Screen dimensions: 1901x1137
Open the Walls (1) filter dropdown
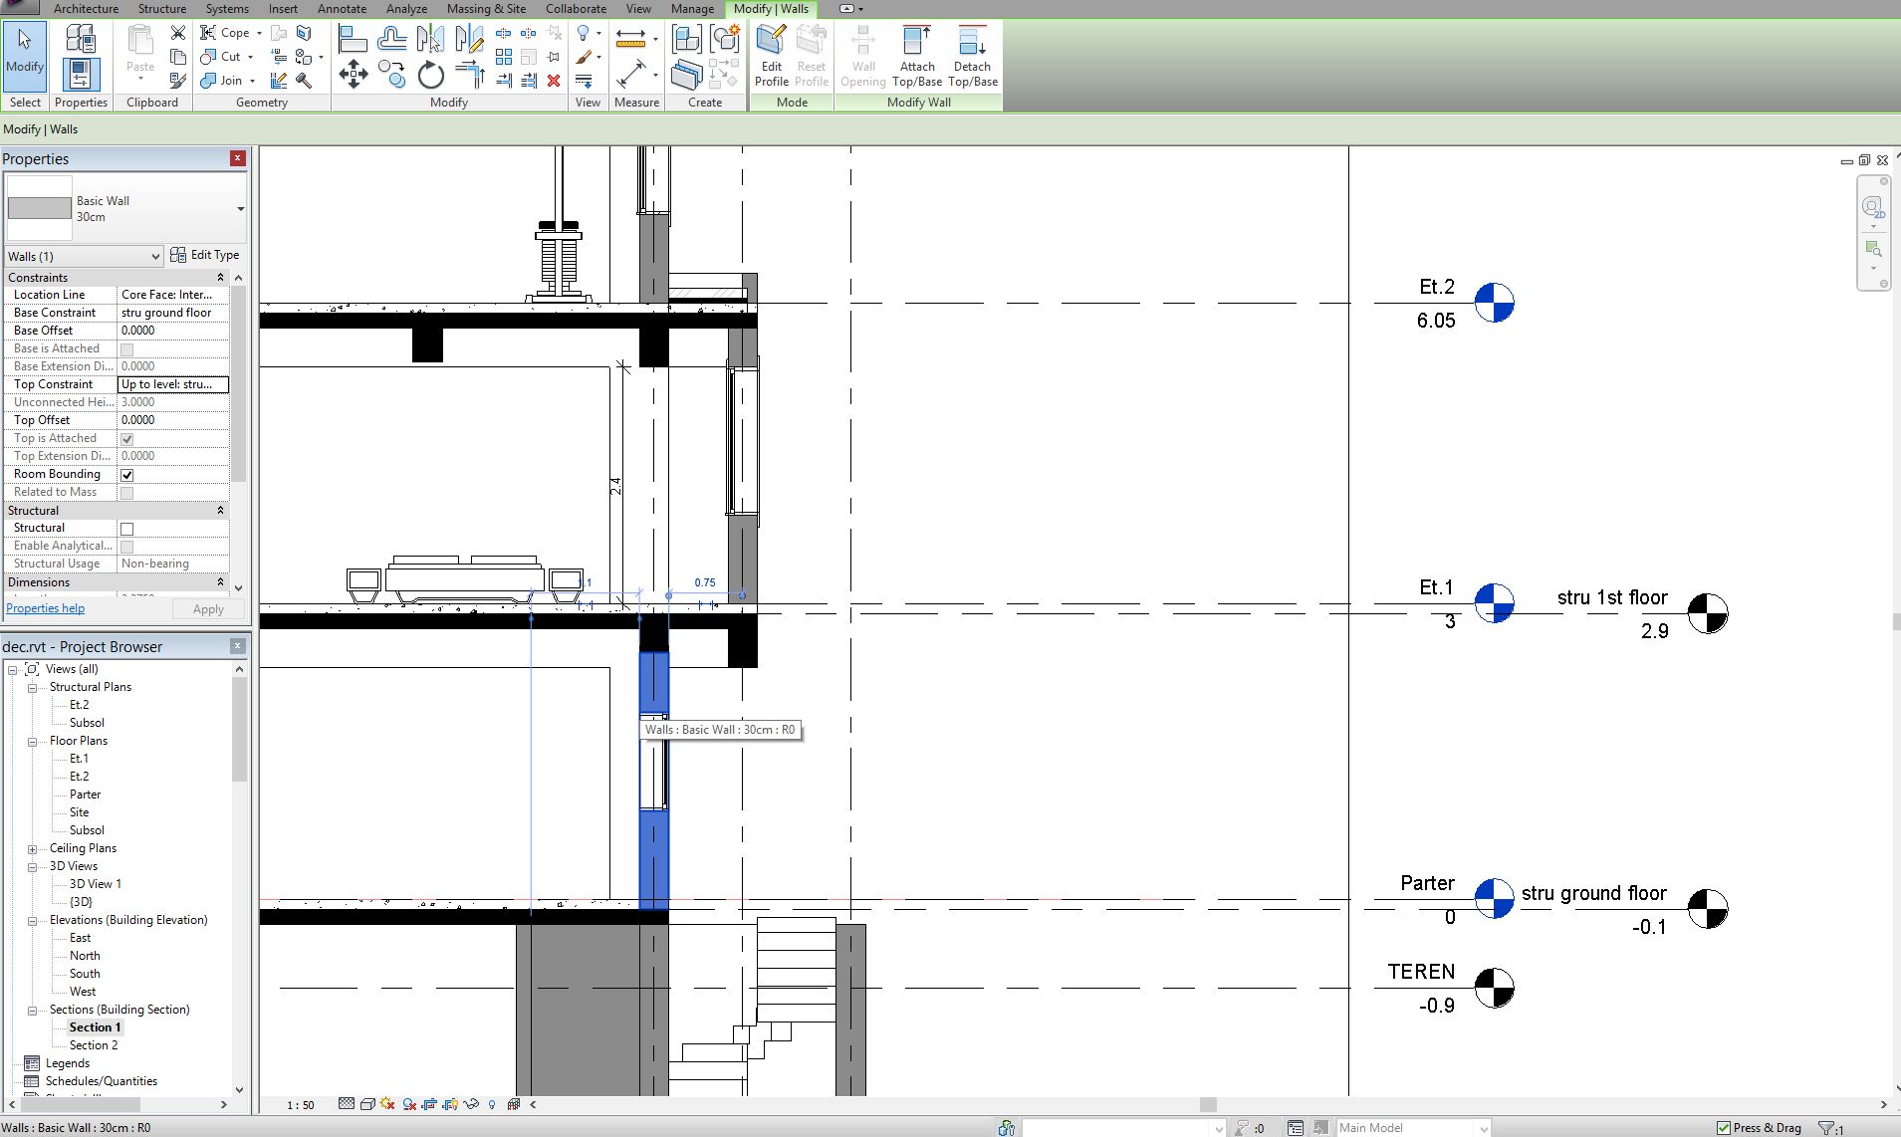pyautogui.click(x=84, y=256)
